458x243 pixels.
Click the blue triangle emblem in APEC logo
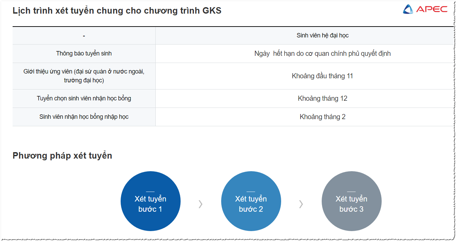408,9
